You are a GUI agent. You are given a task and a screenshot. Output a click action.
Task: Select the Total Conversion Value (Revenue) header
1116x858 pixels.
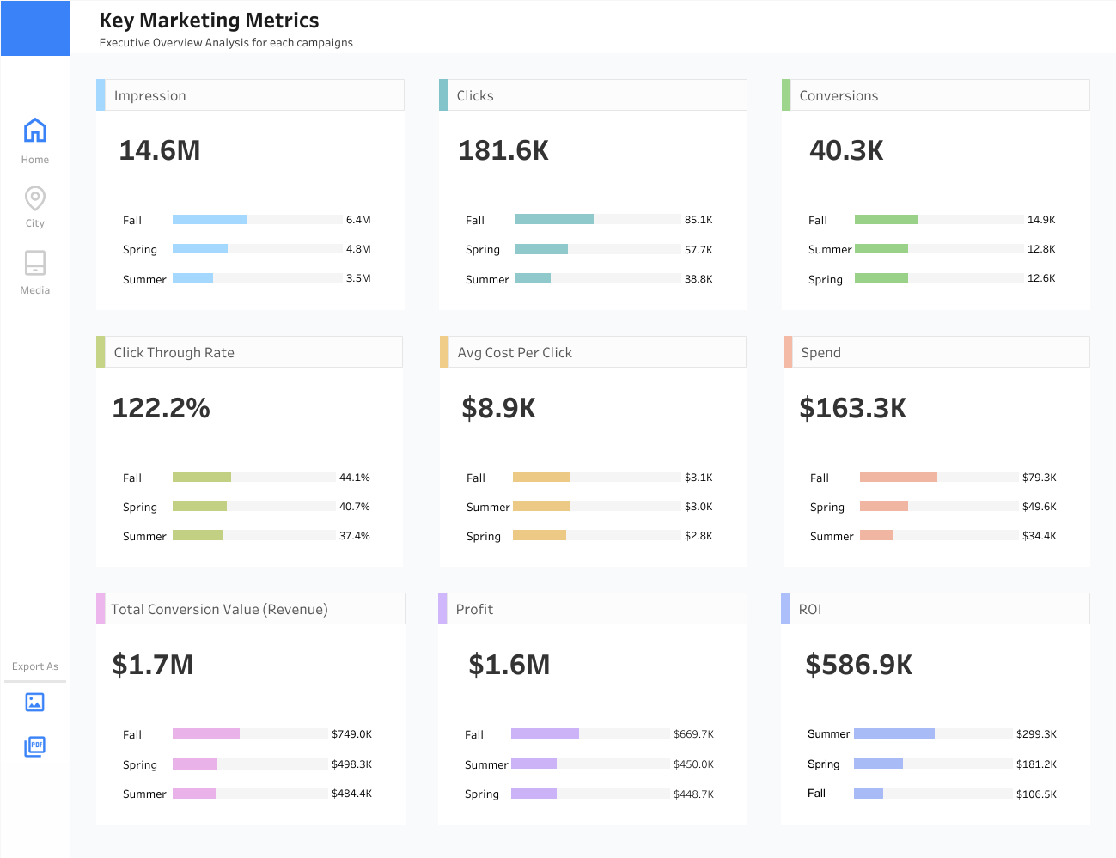point(250,609)
